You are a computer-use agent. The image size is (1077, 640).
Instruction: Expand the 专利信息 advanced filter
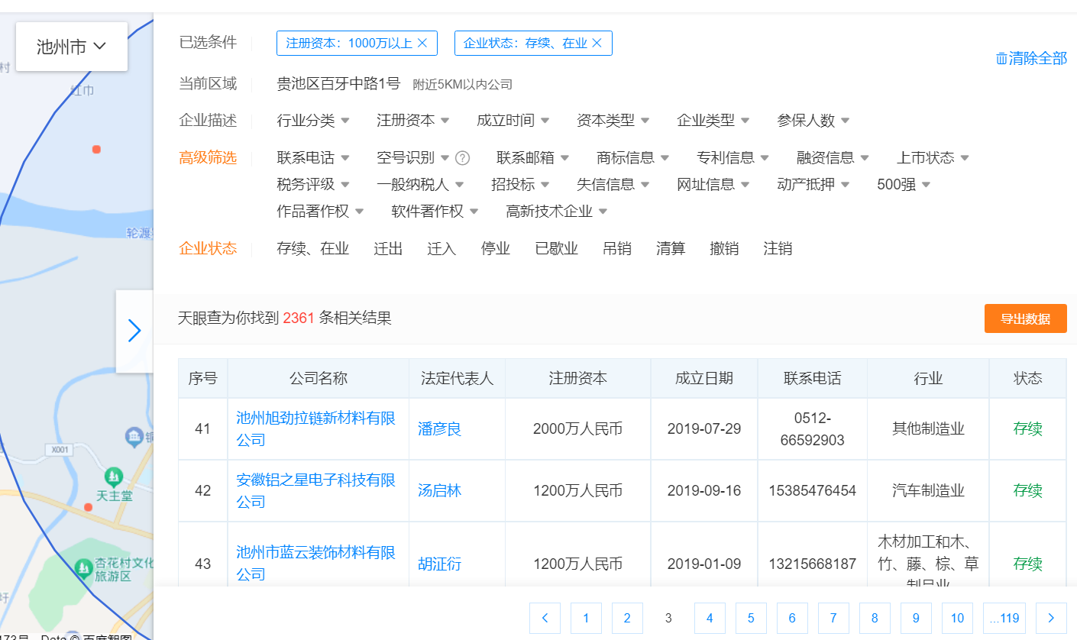733,157
